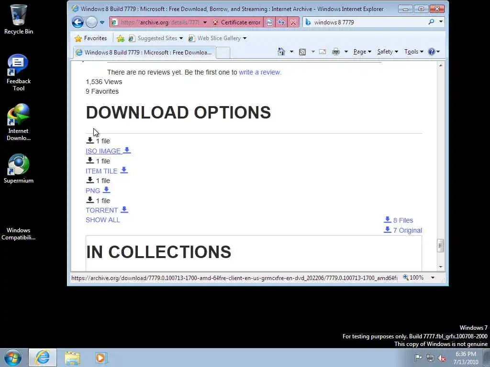
Task: Launch Internet Download Manager desktop shortcut
Action: [19, 122]
